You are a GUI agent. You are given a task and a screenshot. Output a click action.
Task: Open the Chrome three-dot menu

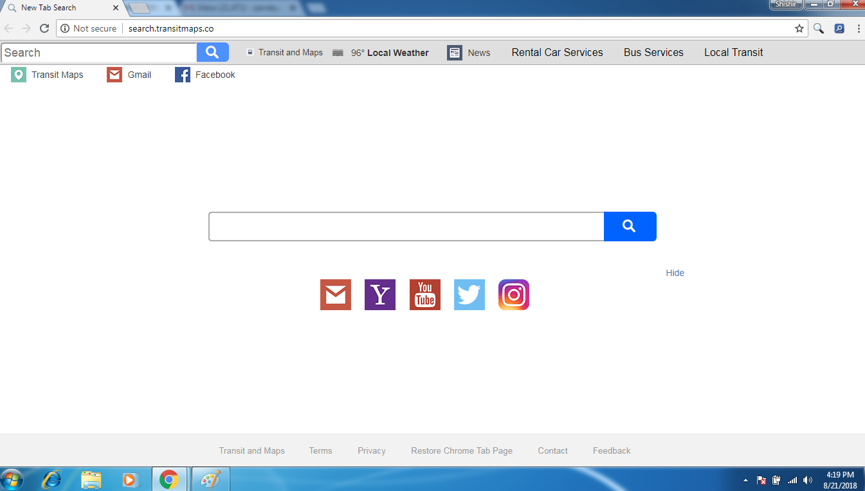pyautogui.click(x=859, y=28)
